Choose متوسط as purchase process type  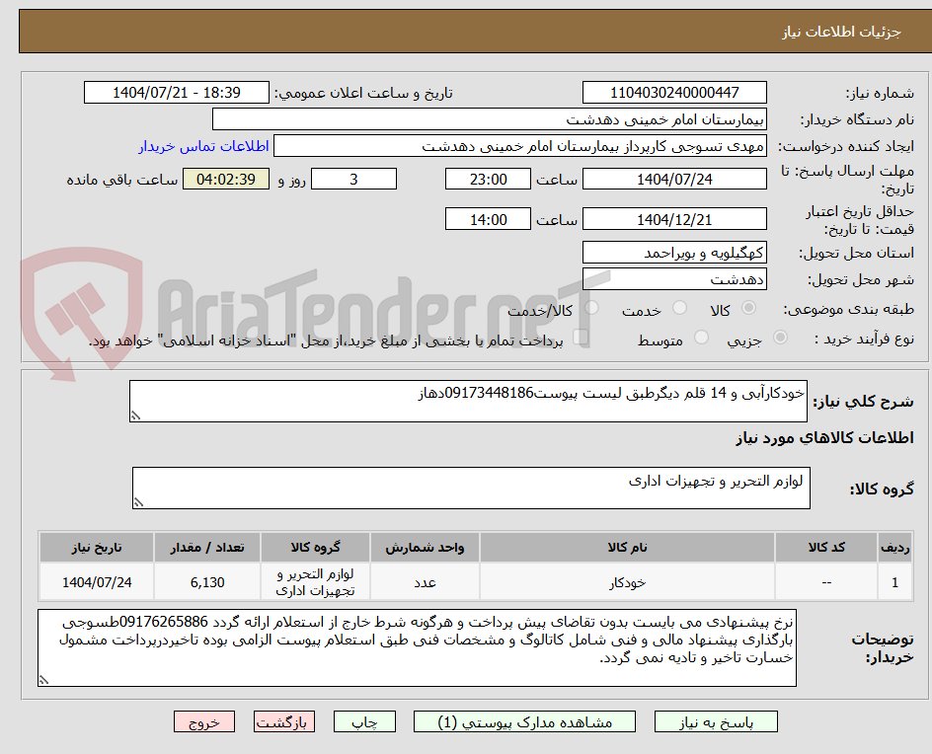tap(701, 337)
